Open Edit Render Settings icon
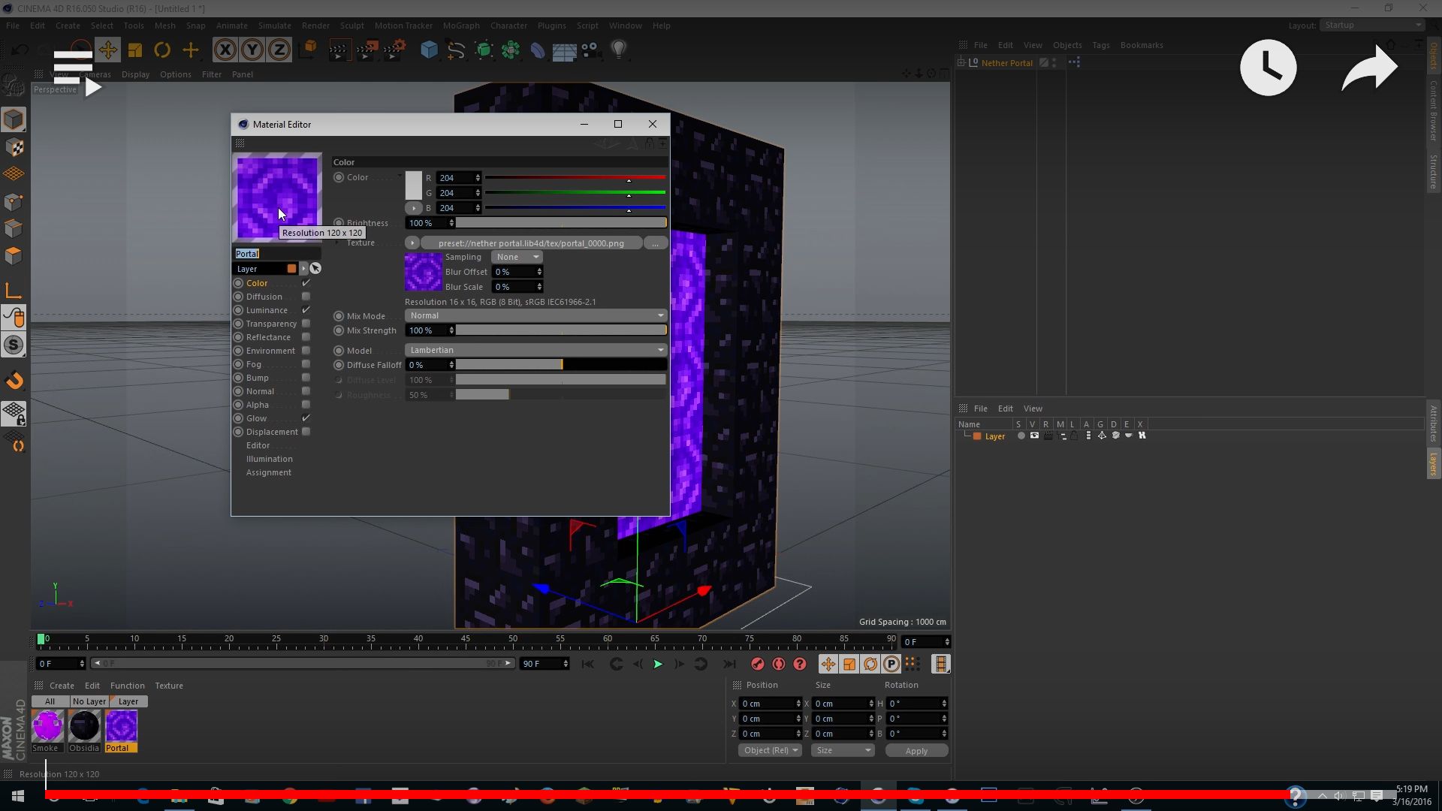This screenshot has height=811, width=1442. 394,50
